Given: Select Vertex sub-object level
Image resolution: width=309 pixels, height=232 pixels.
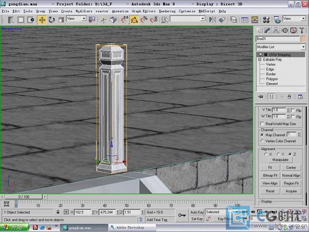Looking at the screenshot, I should pyautogui.click(x=270, y=65).
